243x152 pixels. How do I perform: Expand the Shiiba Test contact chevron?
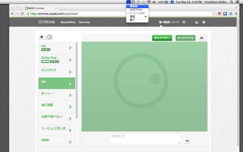point(70,60)
